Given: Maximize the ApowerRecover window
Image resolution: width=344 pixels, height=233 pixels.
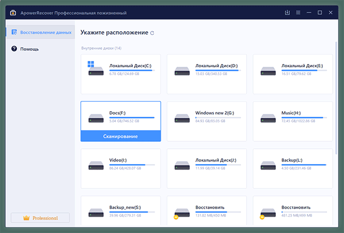Looking at the screenshot, I should [320, 13].
